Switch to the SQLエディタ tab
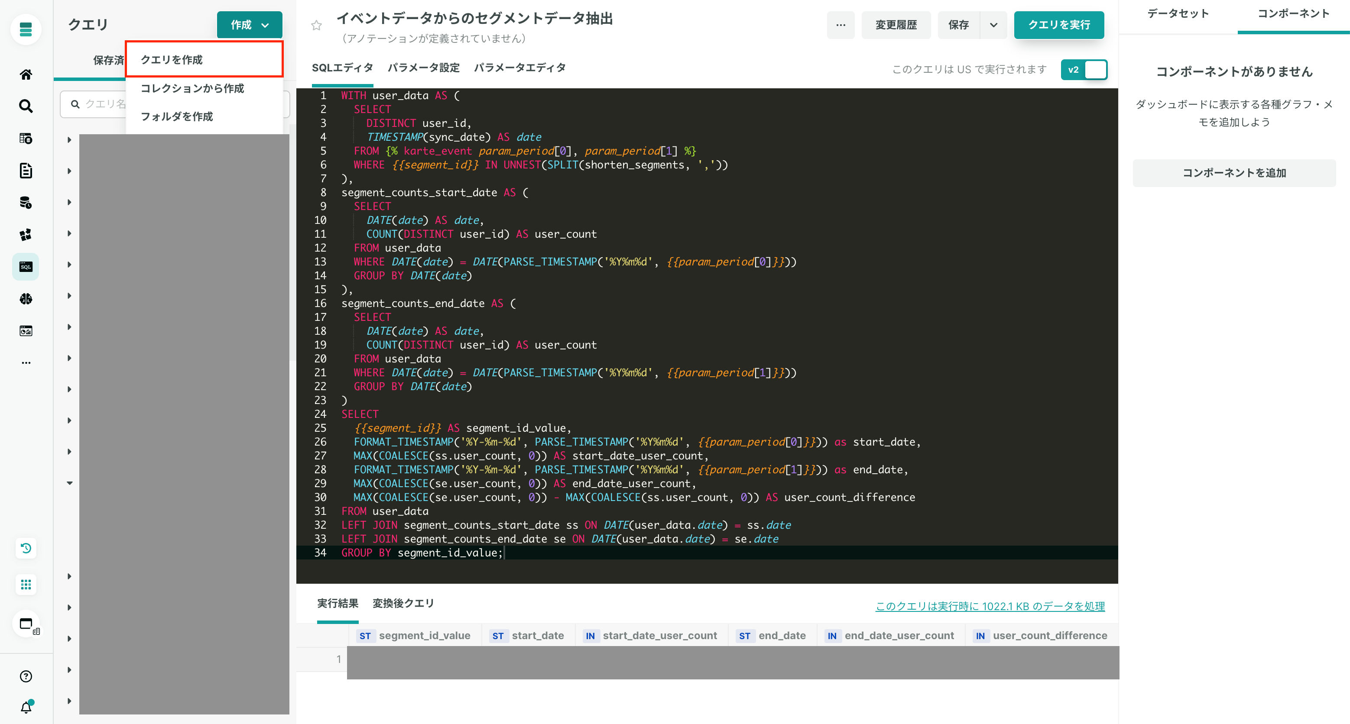 (342, 68)
